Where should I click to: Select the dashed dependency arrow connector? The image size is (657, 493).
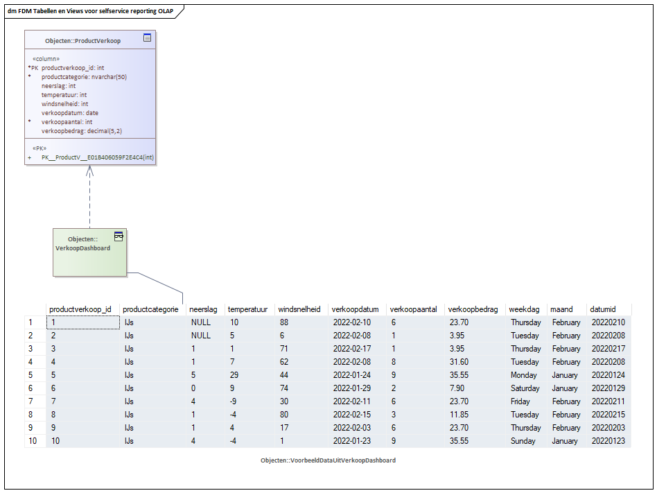point(89,197)
